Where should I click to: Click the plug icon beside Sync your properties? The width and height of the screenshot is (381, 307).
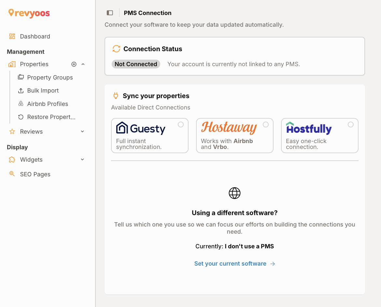[116, 95]
